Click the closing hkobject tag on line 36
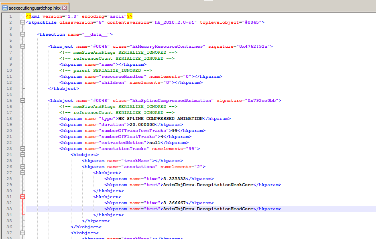This screenshot has width=376, height=239. (x=86, y=227)
